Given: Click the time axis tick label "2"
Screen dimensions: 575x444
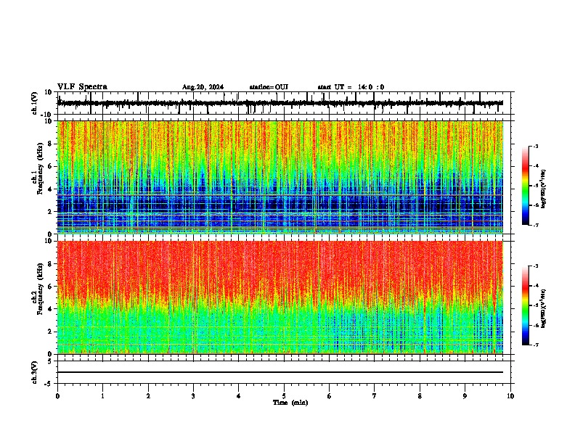Looking at the screenshot, I should pyautogui.click(x=148, y=396).
